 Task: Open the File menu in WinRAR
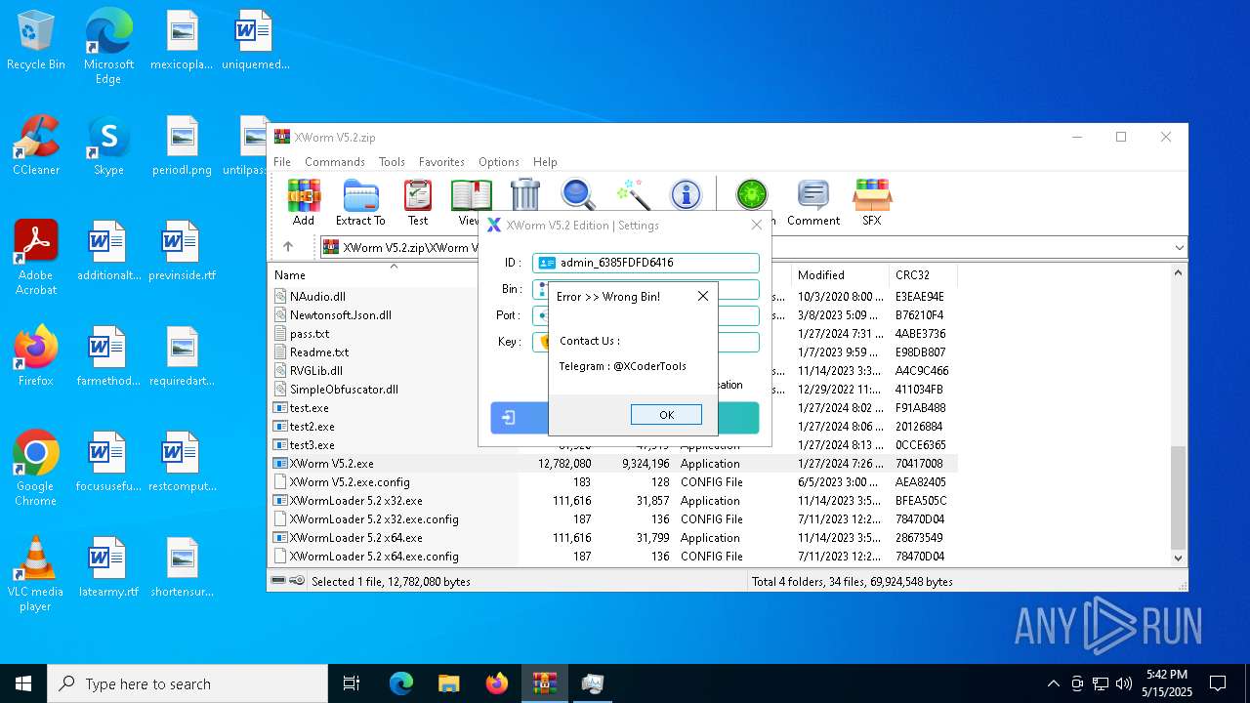[x=282, y=162]
